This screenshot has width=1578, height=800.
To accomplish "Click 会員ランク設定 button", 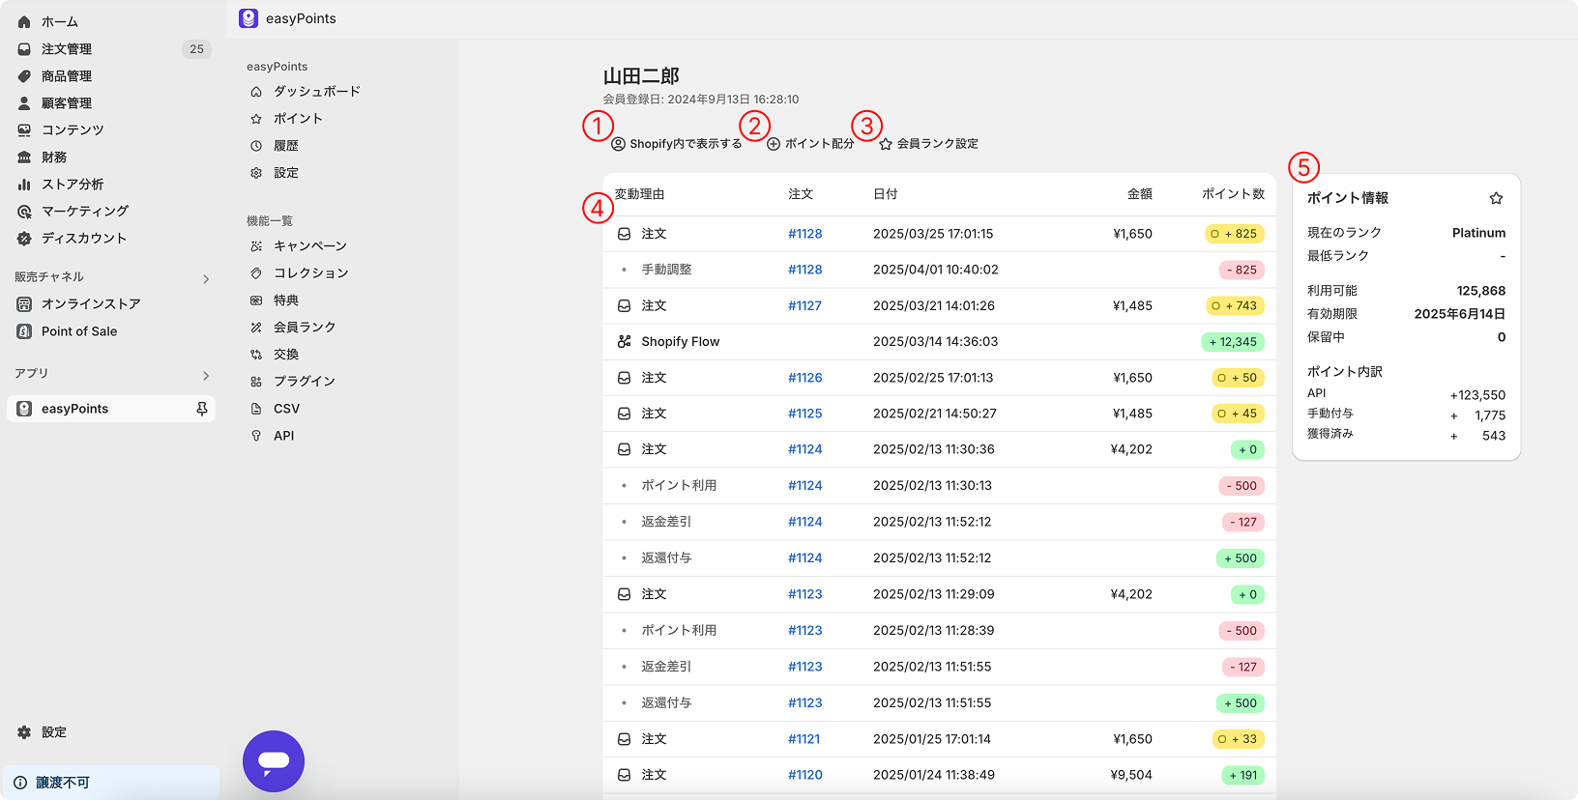I will click(x=928, y=143).
